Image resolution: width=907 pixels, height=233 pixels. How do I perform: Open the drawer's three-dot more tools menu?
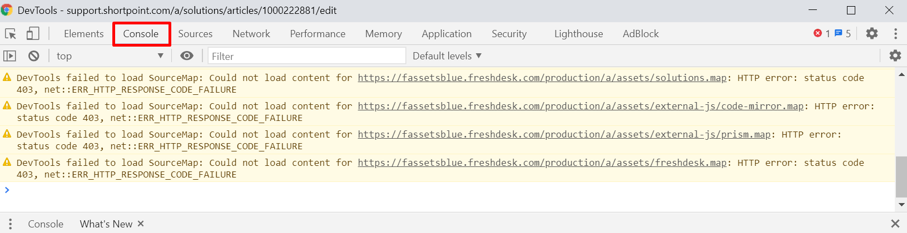pyautogui.click(x=10, y=224)
